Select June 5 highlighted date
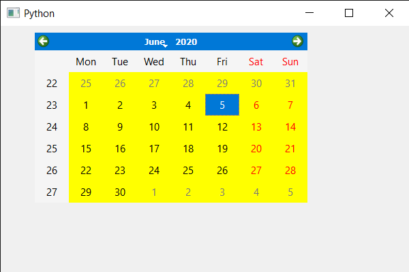This screenshot has width=409, height=272. click(222, 105)
